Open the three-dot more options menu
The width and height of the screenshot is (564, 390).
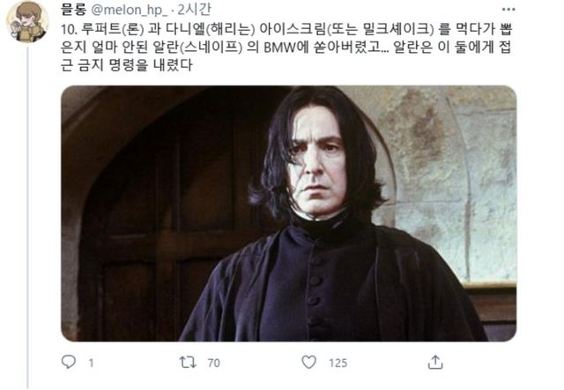[x=508, y=10]
